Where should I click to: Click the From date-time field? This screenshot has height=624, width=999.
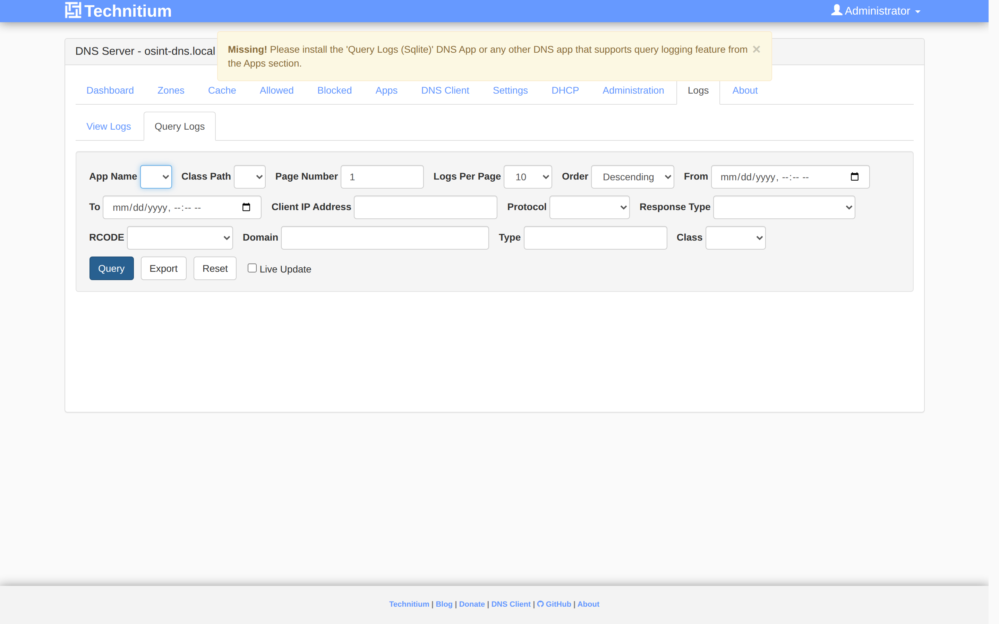click(790, 177)
